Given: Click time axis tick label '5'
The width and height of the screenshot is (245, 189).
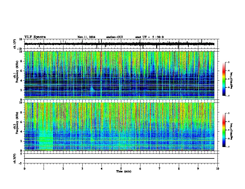Looking at the screenshot, I should pyautogui.click(x=121, y=169).
